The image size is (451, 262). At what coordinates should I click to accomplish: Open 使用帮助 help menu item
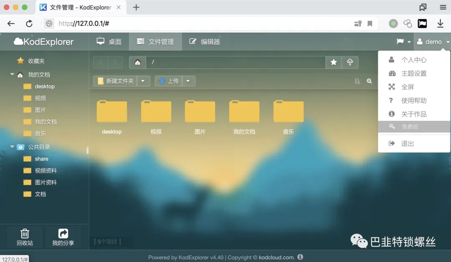pyautogui.click(x=414, y=100)
